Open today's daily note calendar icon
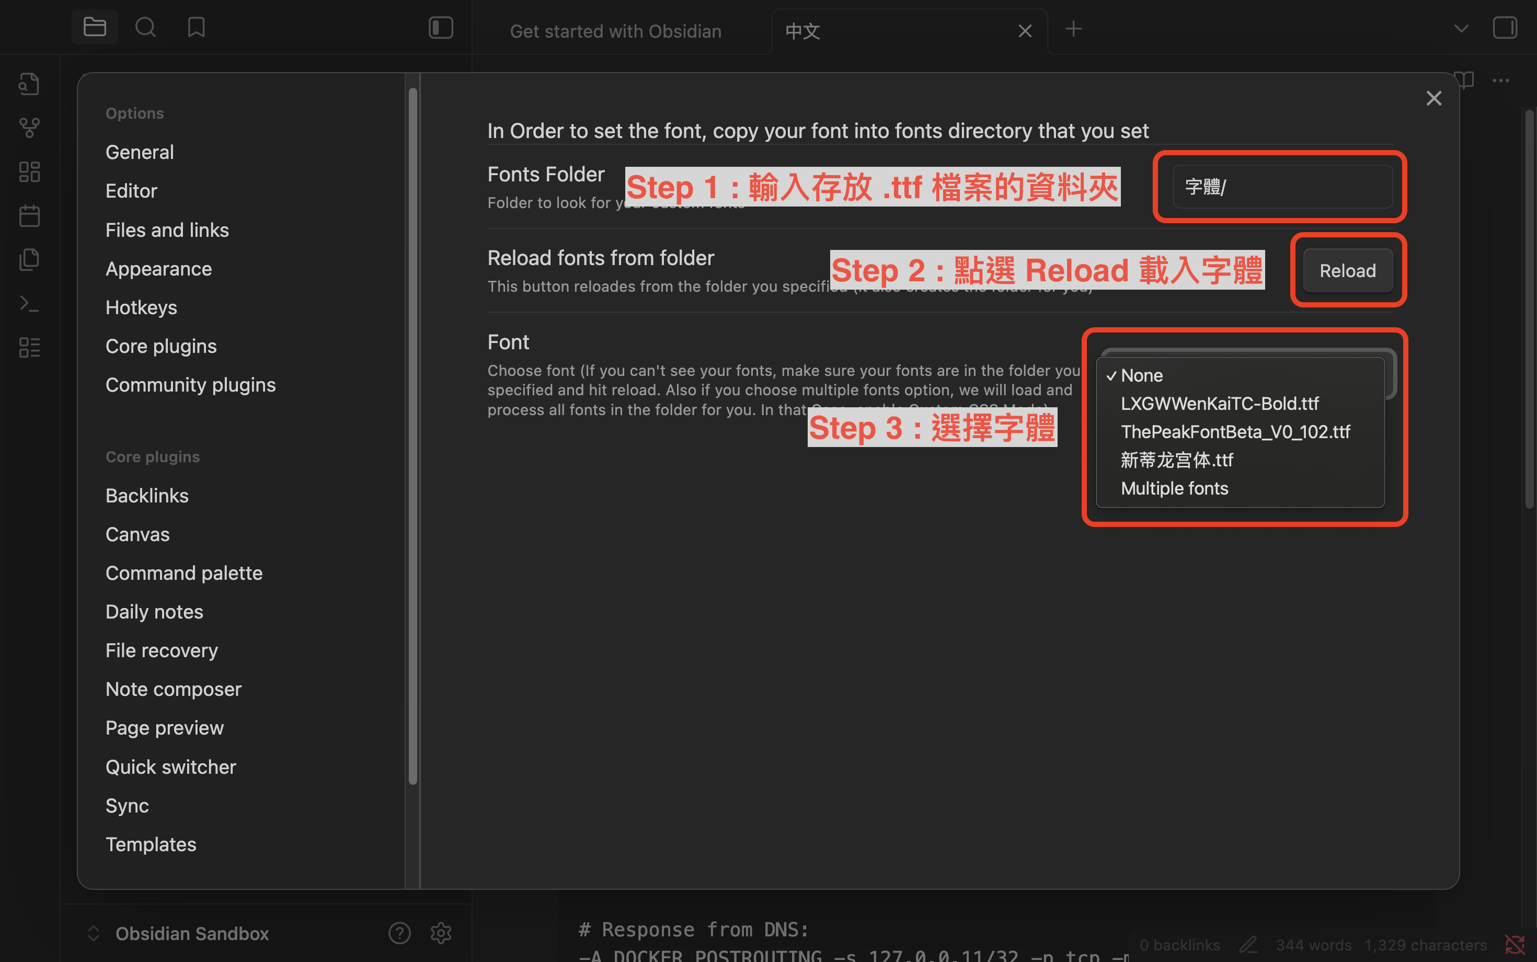Viewport: 1537px width, 962px height. pos(29,216)
